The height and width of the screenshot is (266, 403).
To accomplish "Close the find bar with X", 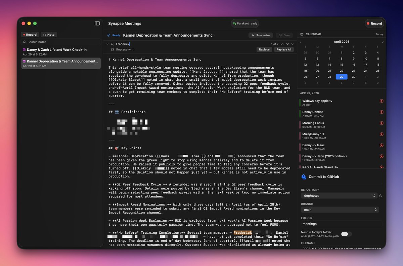I will tap(293, 44).
